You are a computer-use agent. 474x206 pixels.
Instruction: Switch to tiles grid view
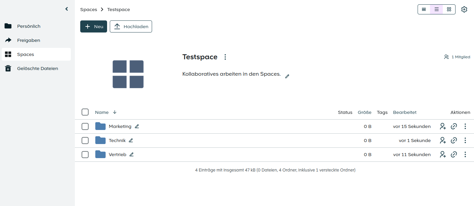click(x=449, y=9)
